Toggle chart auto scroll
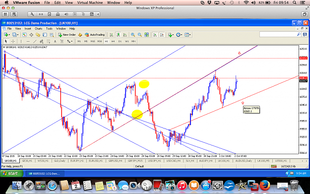The height and width of the screenshot is (194, 310). (155, 35)
